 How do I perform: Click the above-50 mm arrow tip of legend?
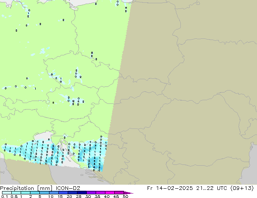pos(128,193)
